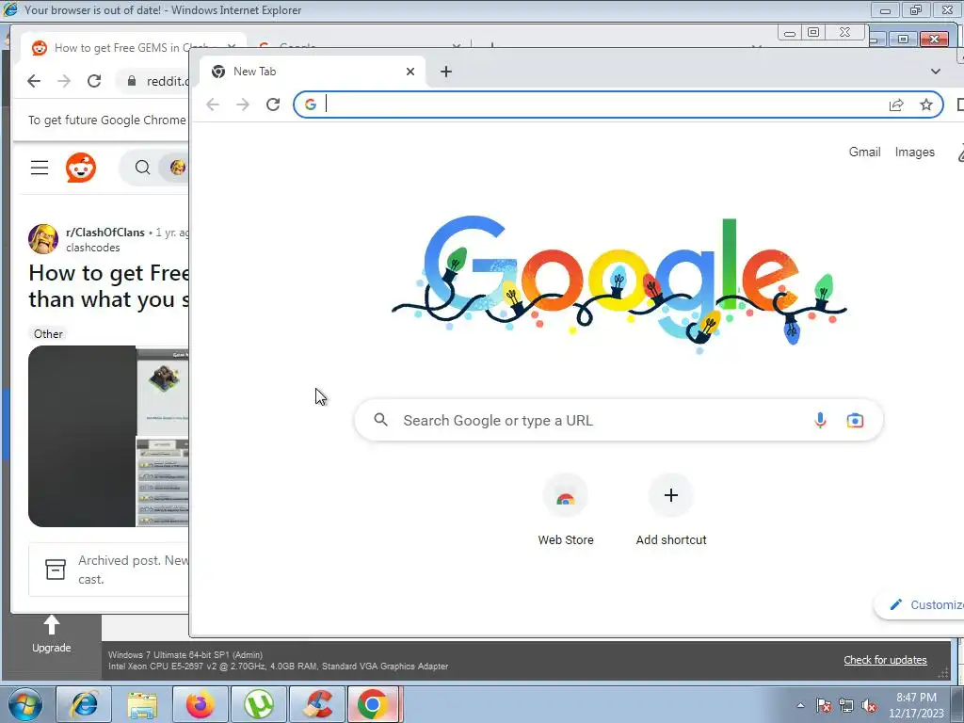Image resolution: width=964 pixels, height=723 pixels.
Task: Click the forward arrow in Reddit Chrome window
Action: point(64,81)
